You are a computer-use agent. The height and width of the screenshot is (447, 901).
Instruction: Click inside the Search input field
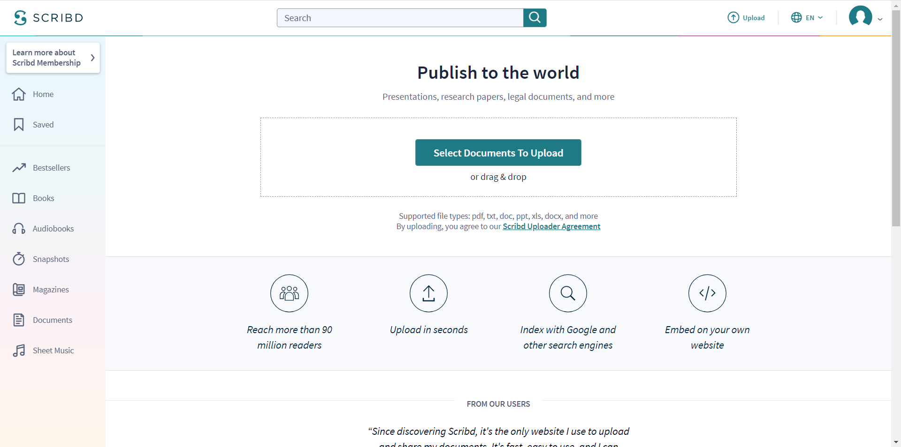(400, 18)
